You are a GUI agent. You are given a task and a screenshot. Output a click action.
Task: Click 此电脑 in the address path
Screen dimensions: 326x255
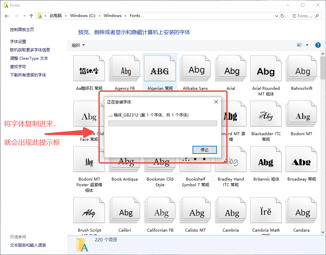[55, 16]
